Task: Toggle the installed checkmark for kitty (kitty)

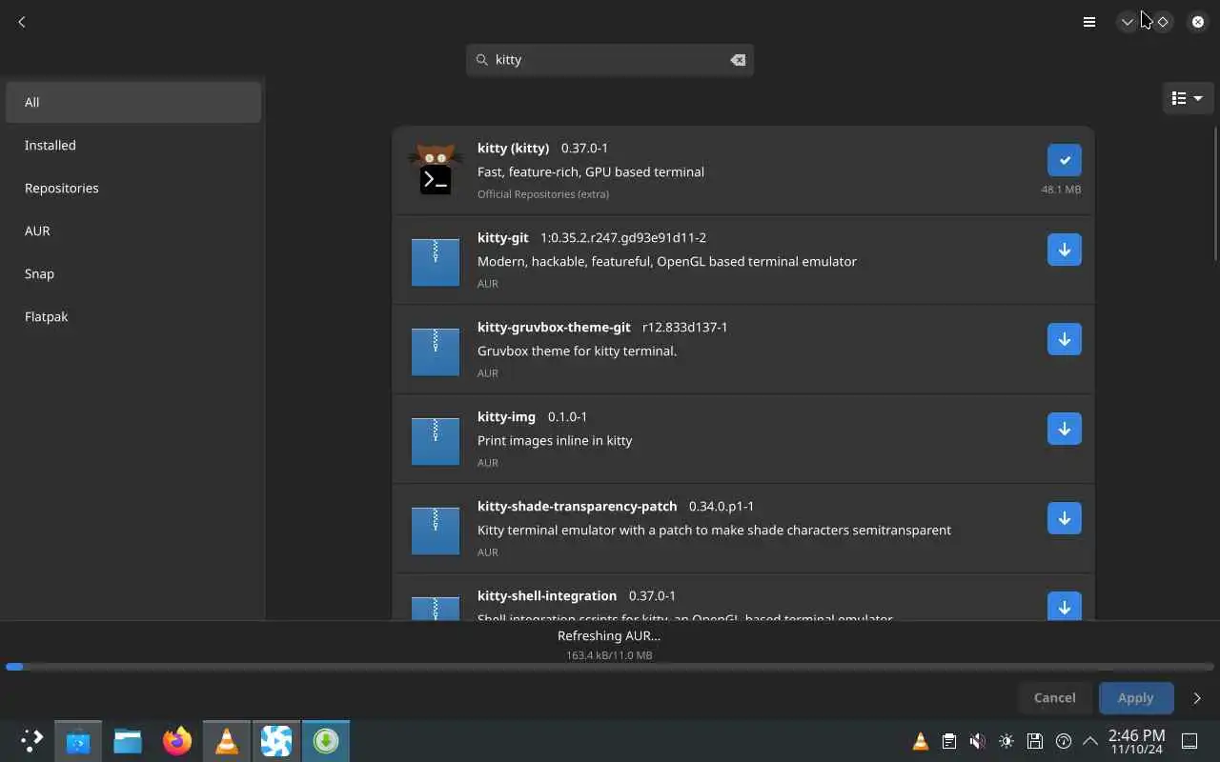Action: tap(1064, 160)
